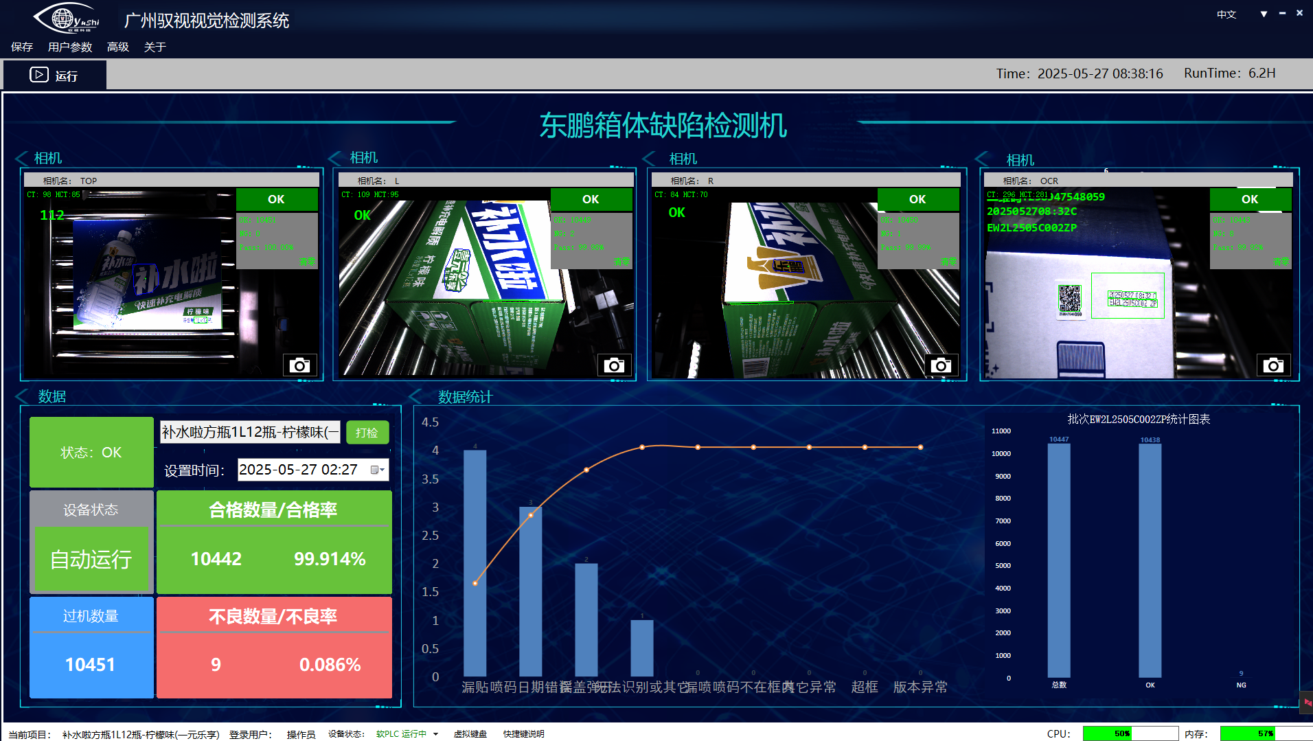Click the Yushi logo in the title bar
Viewport: 1313px width, 741px height.
point(67,19)
